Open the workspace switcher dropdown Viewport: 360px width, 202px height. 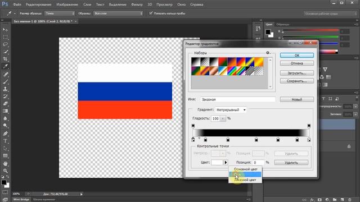[330, 13]
